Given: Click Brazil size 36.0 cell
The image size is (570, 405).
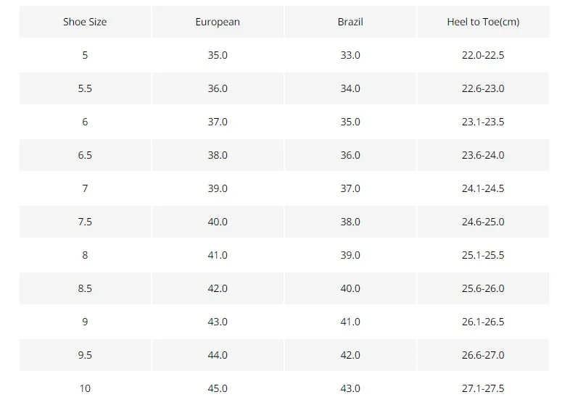Looking at the screenshot, I should pos(350,155).
